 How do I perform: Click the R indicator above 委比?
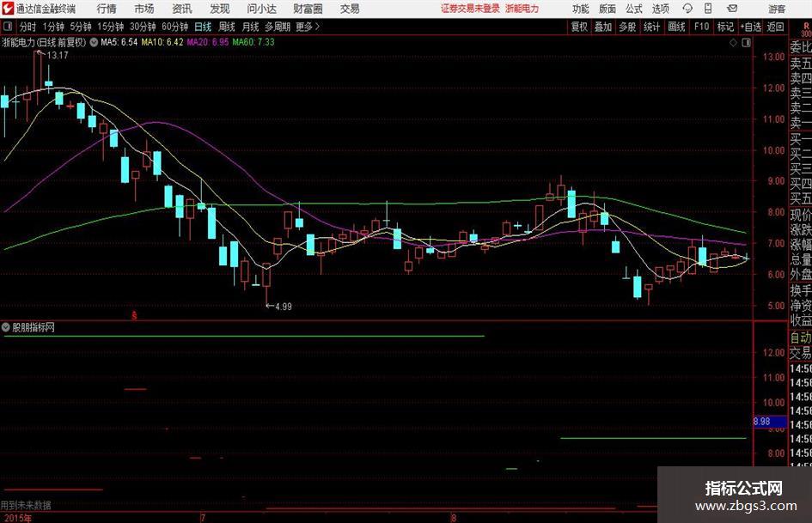tap(806, 26)
